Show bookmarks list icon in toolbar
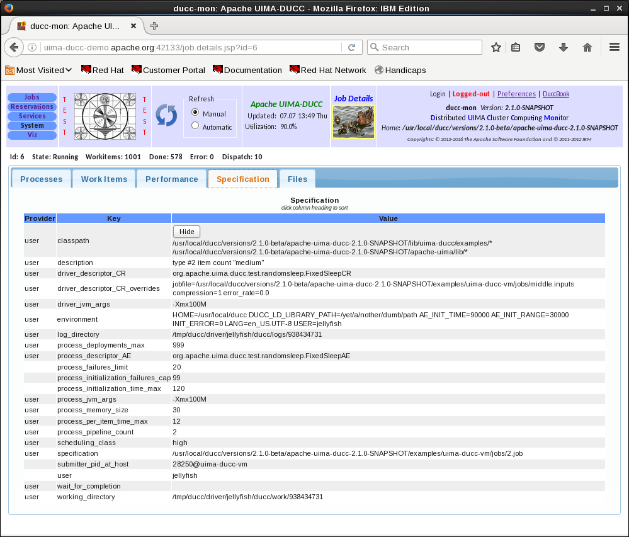This screenshot has width=629, height=537. point(516,47)
